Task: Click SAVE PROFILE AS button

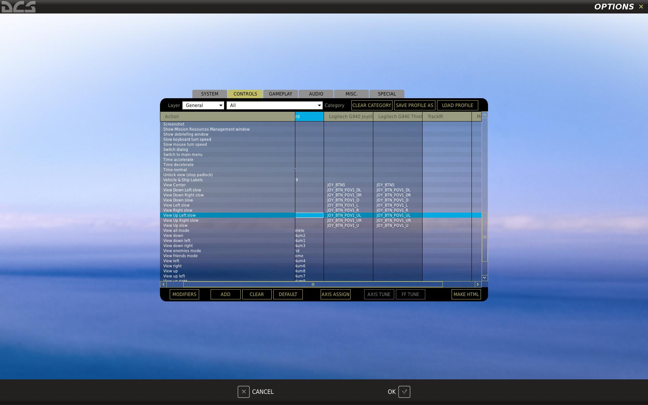Action: pos(414,105)
